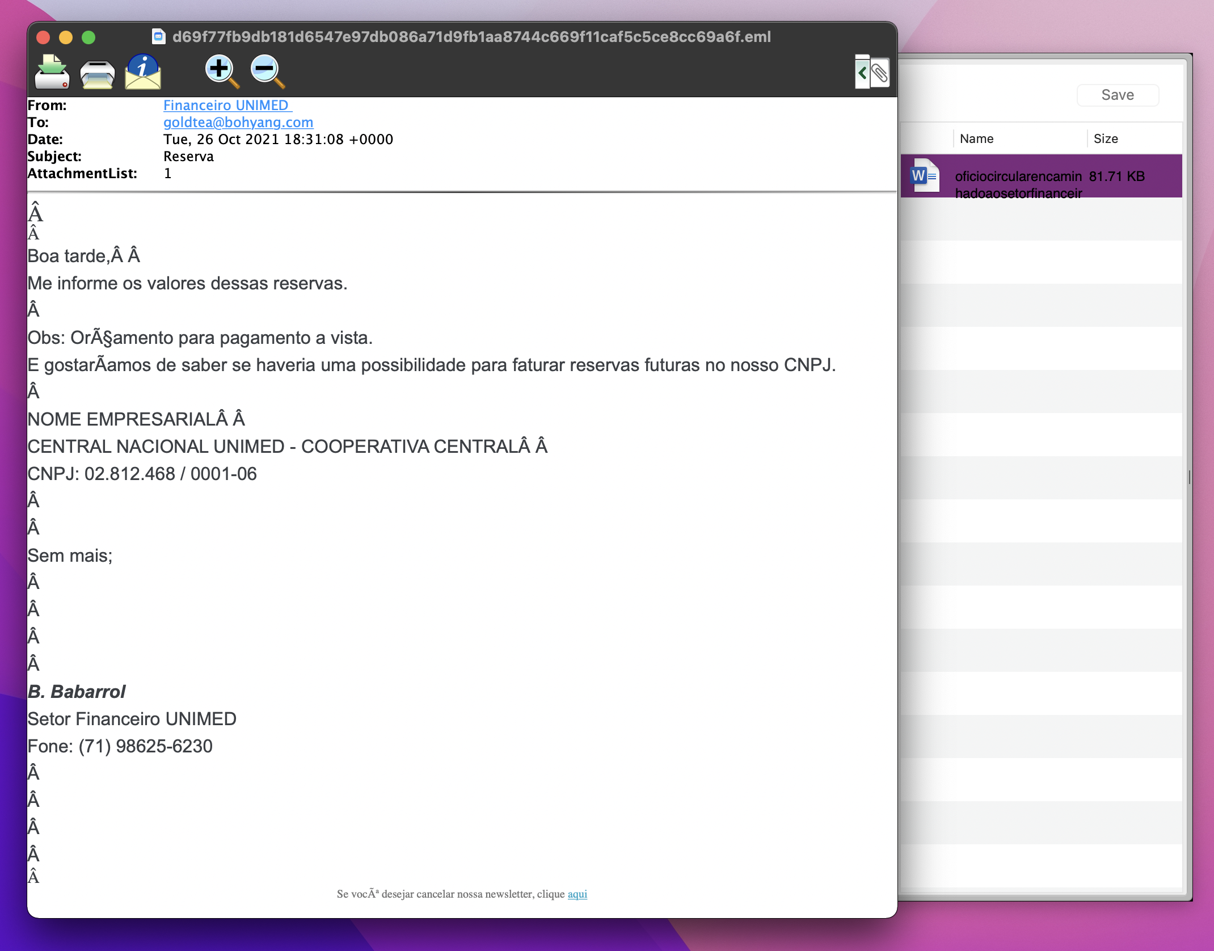Click the print icon in toolbar
The image size is (1214, 951).
97,74
